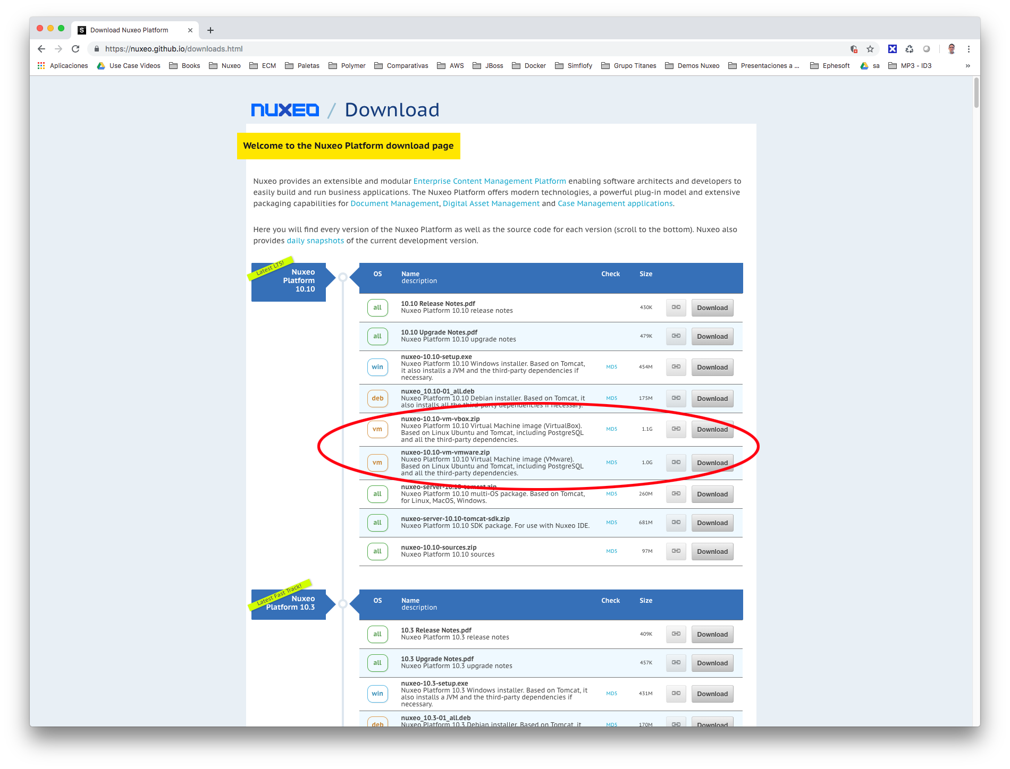Expand the bookmarks overflow chevron
The image size is (1010, 769).
tap(967, 65)
